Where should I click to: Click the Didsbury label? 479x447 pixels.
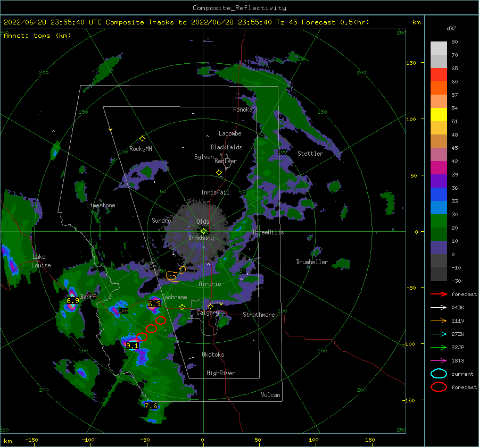201,238
